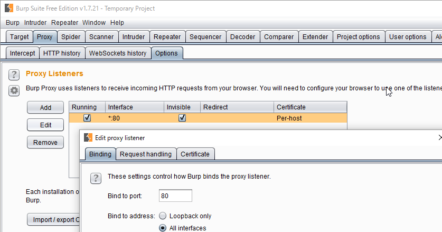Screen dimensions: 442x232
Task: Select the All interfaces radio button
Action: click(x=163, y=228)
